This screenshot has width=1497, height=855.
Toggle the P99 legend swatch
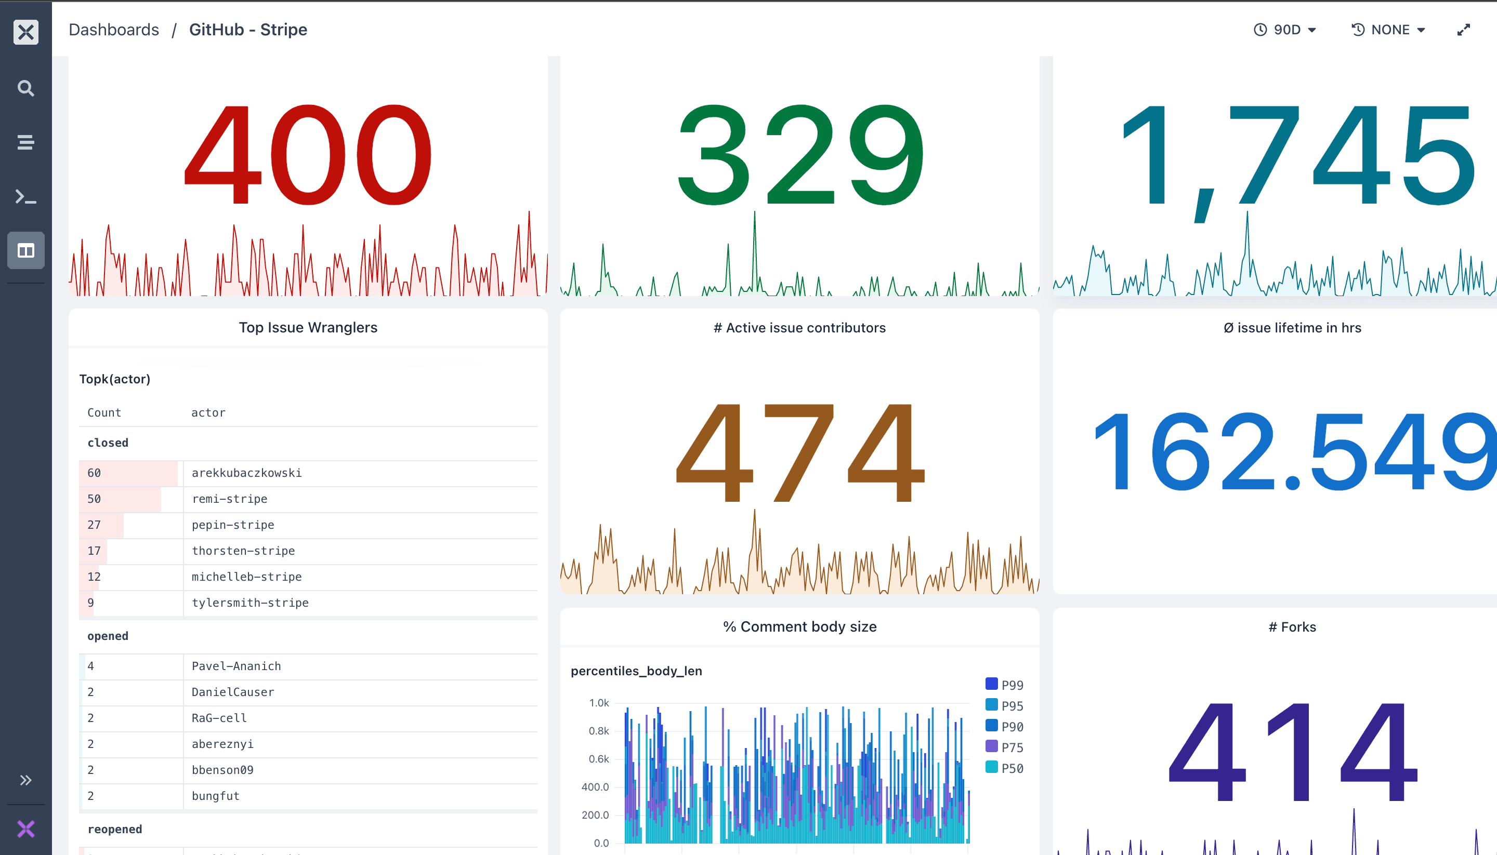pos(992,684)
